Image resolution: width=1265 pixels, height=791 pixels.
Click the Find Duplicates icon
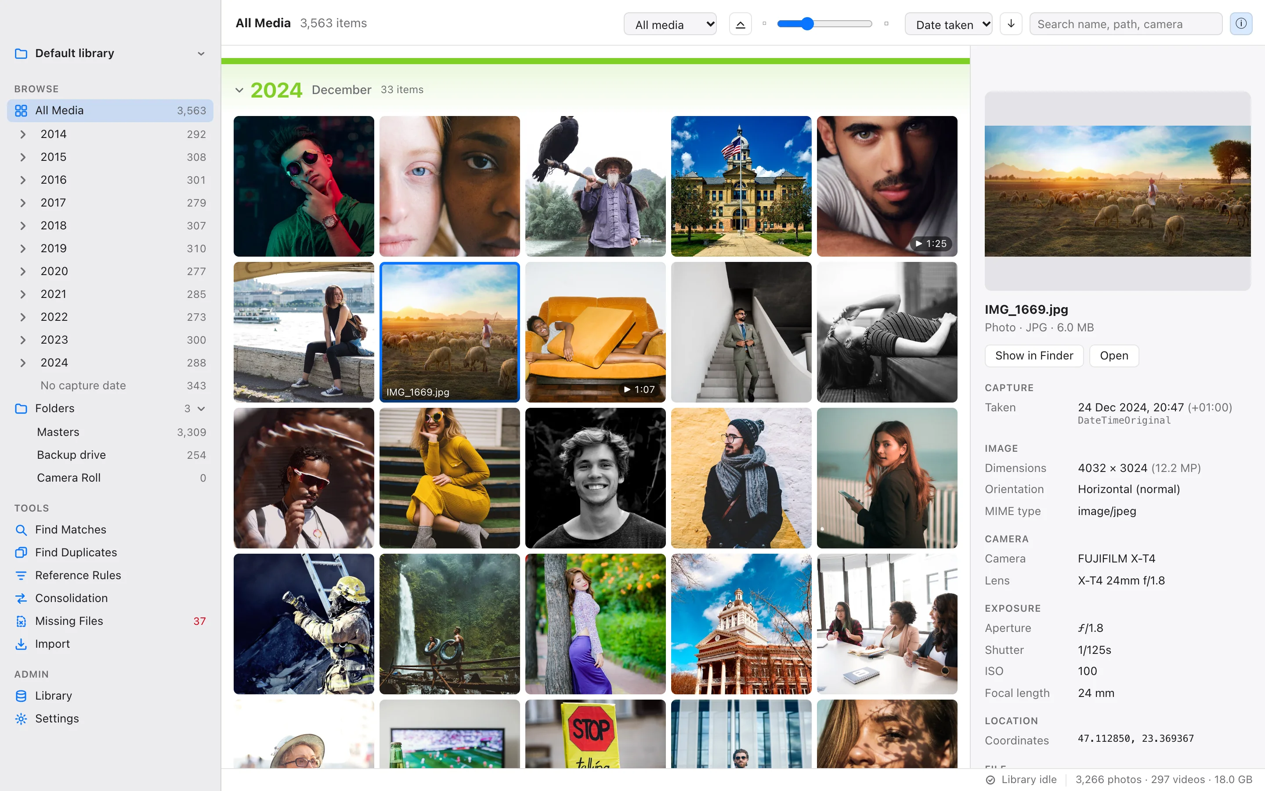(21, 552)
